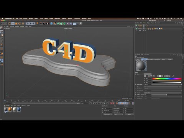Click the Floor environment icon

[x=74, y=23]
